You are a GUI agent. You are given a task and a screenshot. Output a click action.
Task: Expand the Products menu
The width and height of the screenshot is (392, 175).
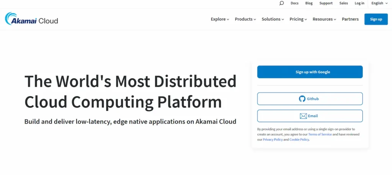click(245, 19)
